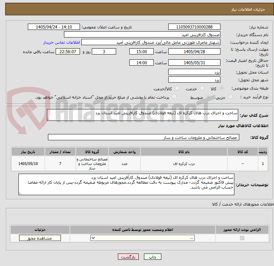
Task: Click the واحد شمارش column header
Action: pyautogui.click(x=124, y=152)
